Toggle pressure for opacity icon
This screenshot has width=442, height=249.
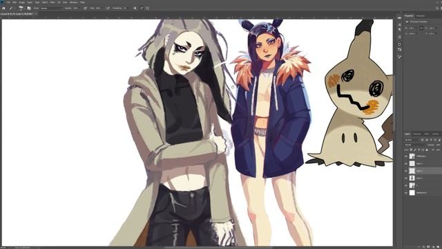[86, 8]
